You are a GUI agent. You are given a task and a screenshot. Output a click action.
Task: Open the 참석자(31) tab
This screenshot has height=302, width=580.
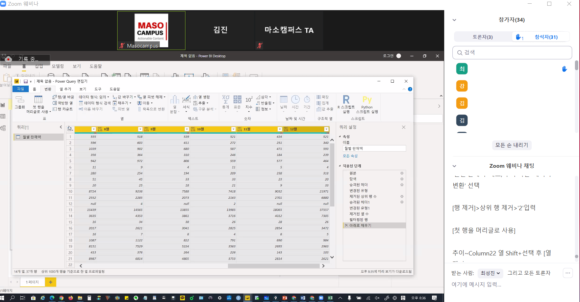(546, 37)
